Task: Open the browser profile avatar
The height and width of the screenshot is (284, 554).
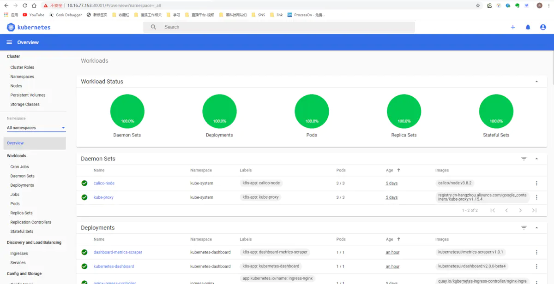Action: (539, 6)
